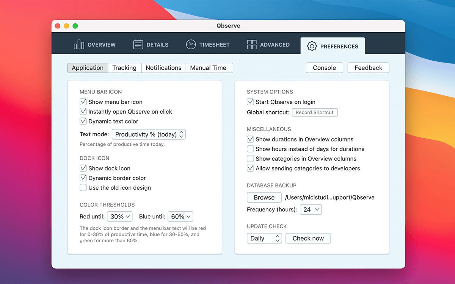Screen dimensions: 455x284
Task: Click the Overview bar chart icon
Action: pos(79,45)
